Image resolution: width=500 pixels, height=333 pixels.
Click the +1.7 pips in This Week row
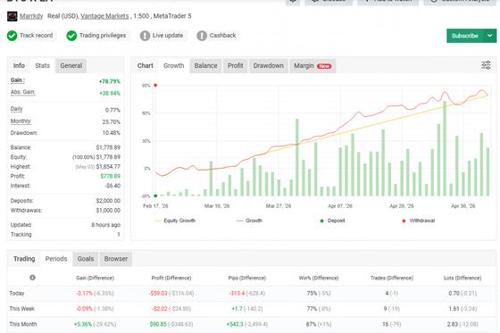pos(236,309)
